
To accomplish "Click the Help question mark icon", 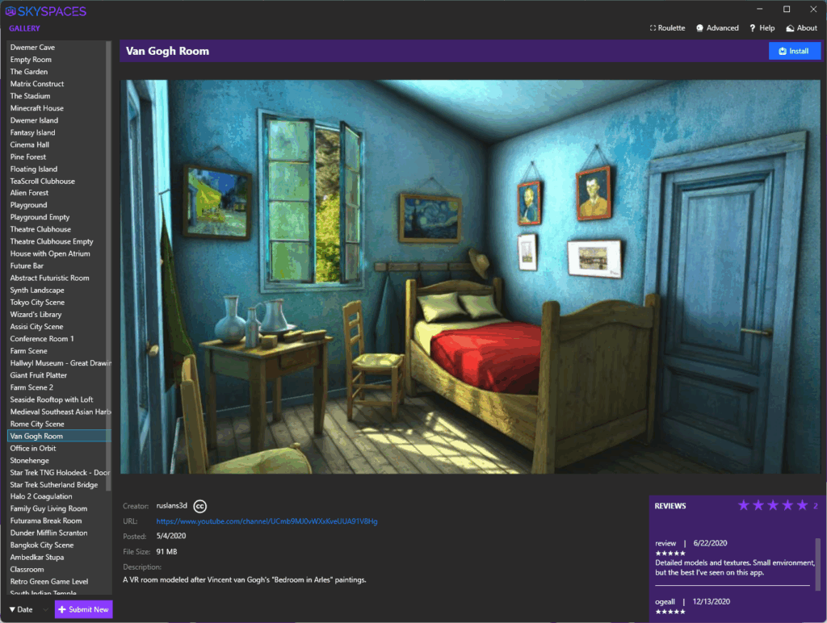I will [752, 27].
